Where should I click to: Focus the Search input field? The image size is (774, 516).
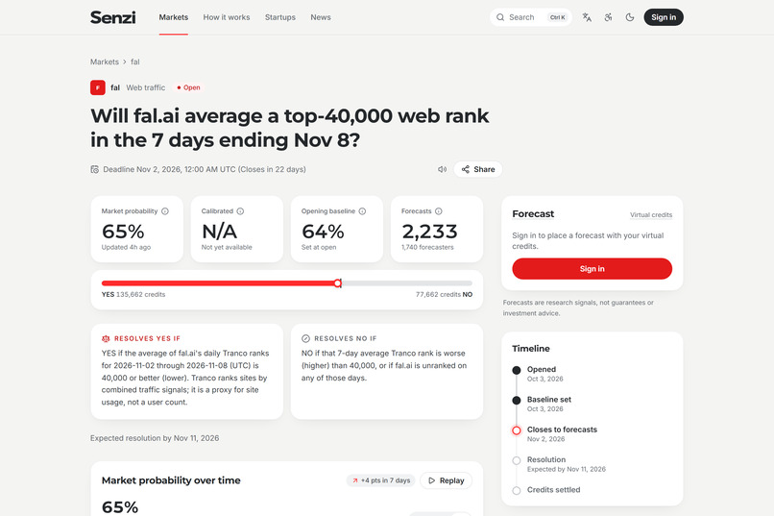531,17
